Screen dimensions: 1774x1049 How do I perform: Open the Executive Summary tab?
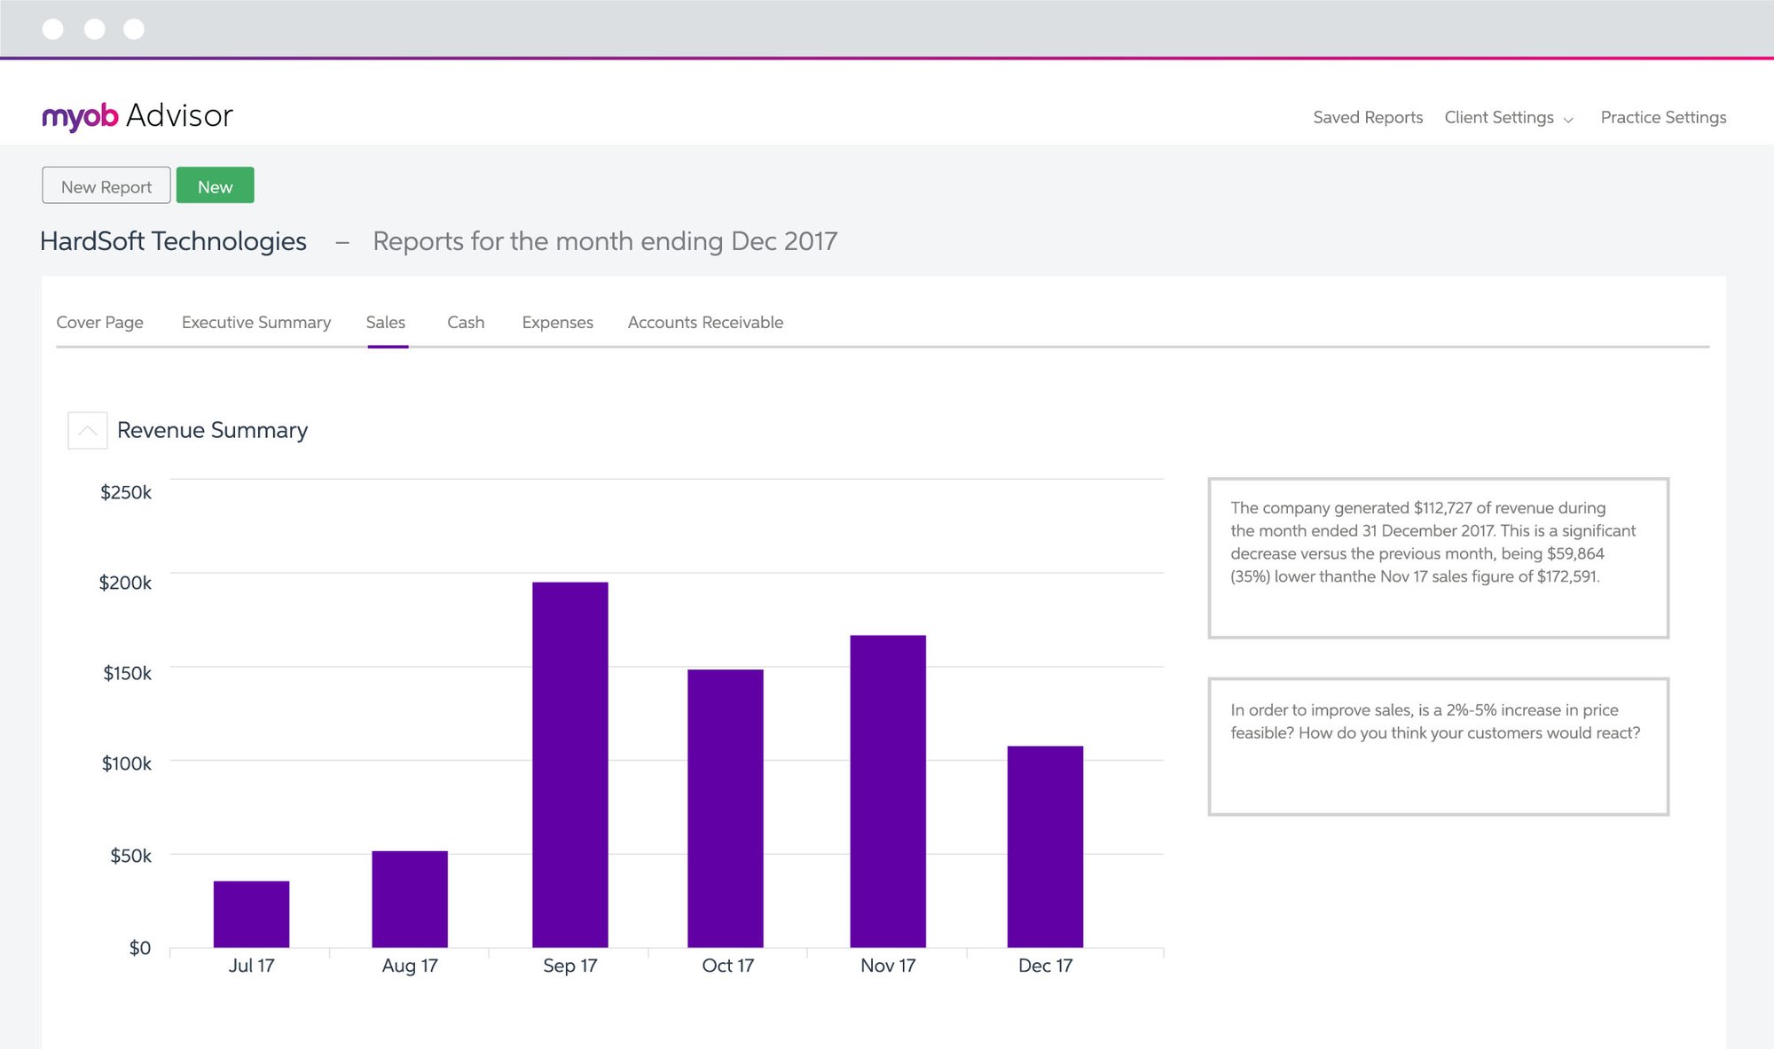tap(255, 322)
